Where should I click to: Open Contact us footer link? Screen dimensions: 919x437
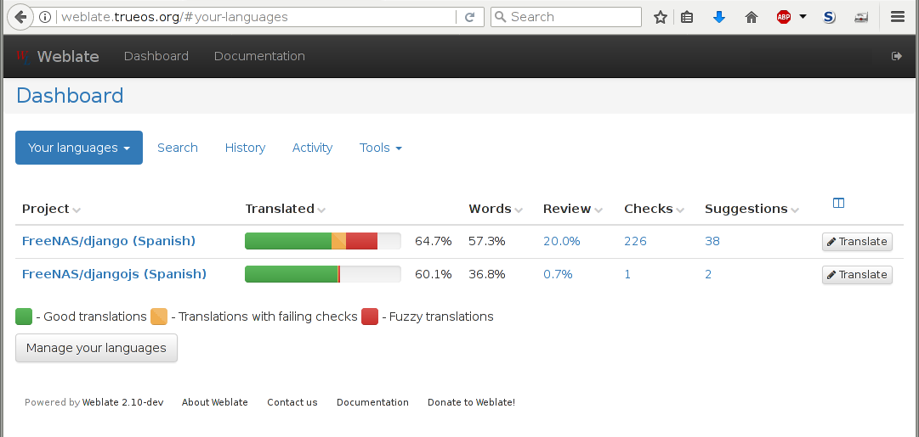[292, 402]
